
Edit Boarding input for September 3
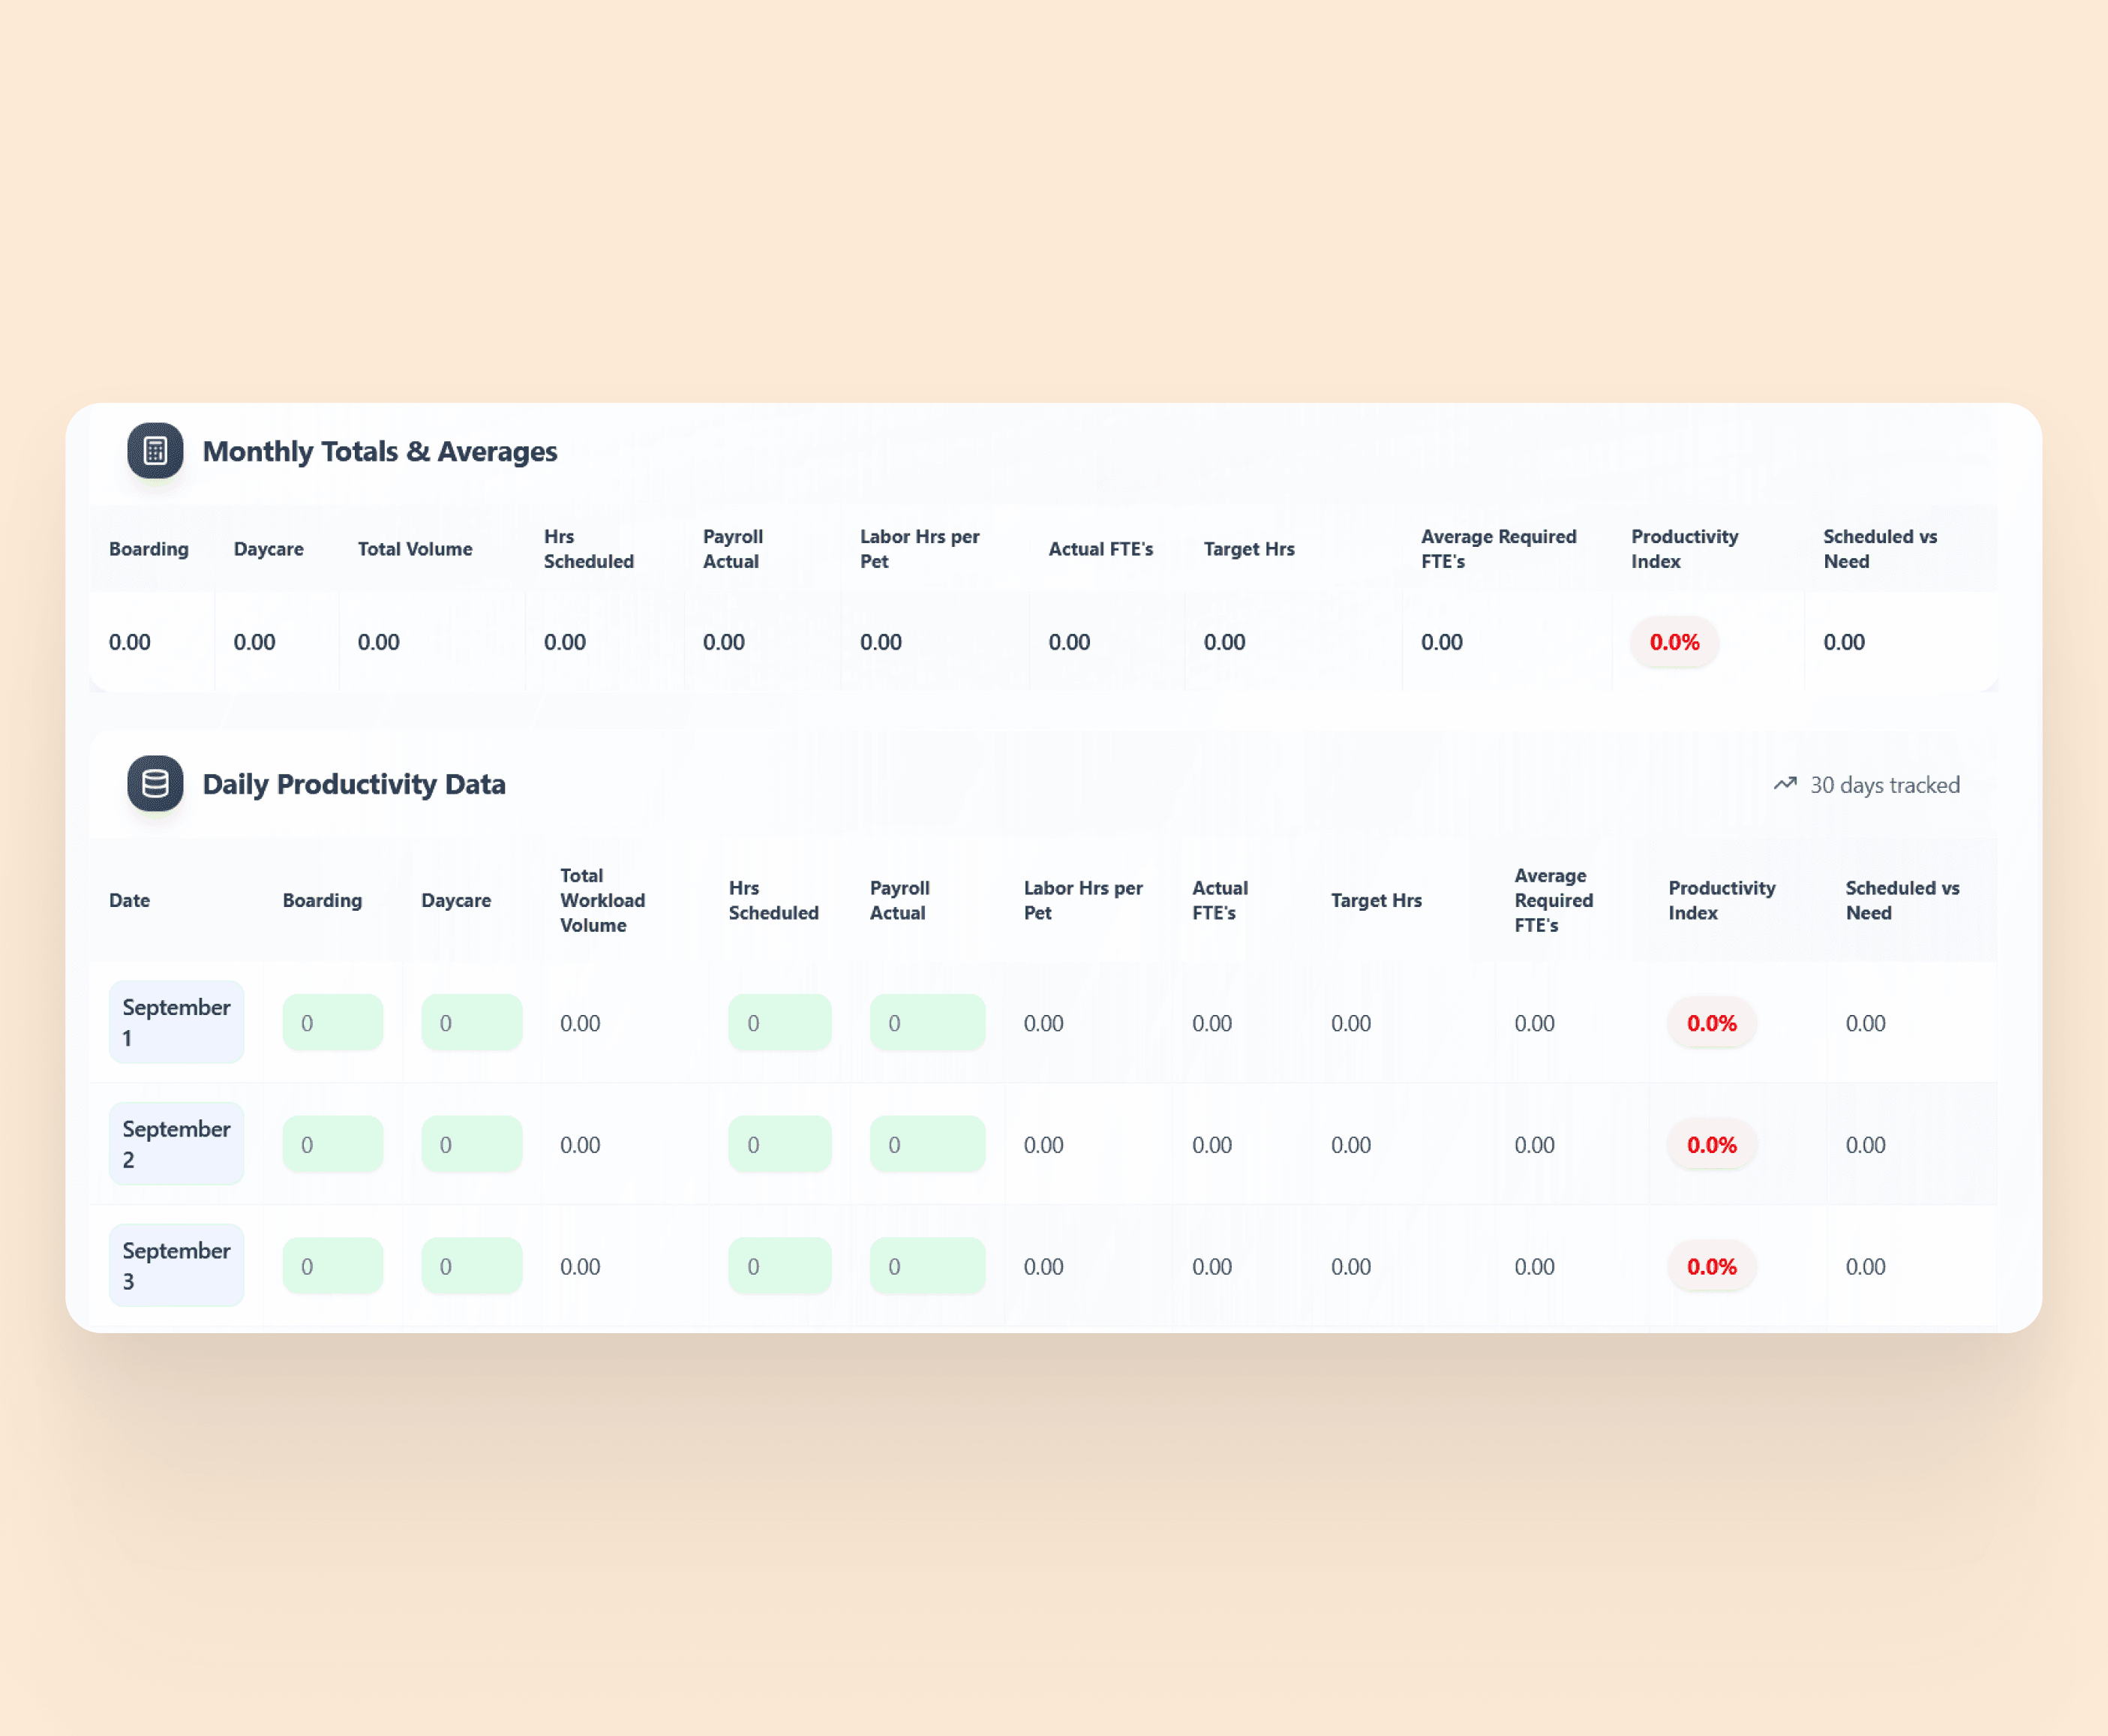pos(332,1267)
